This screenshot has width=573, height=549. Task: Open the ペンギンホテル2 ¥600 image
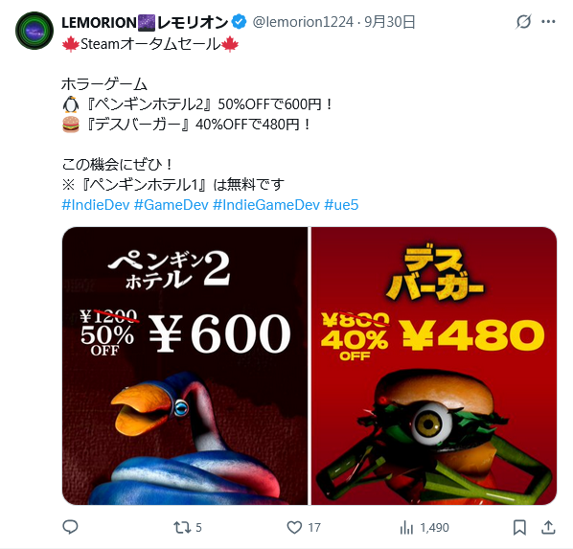point(185,366)
